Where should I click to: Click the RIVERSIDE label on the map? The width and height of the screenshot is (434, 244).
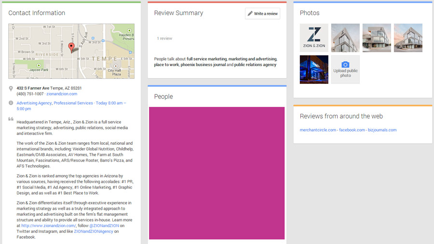[47, 54]
